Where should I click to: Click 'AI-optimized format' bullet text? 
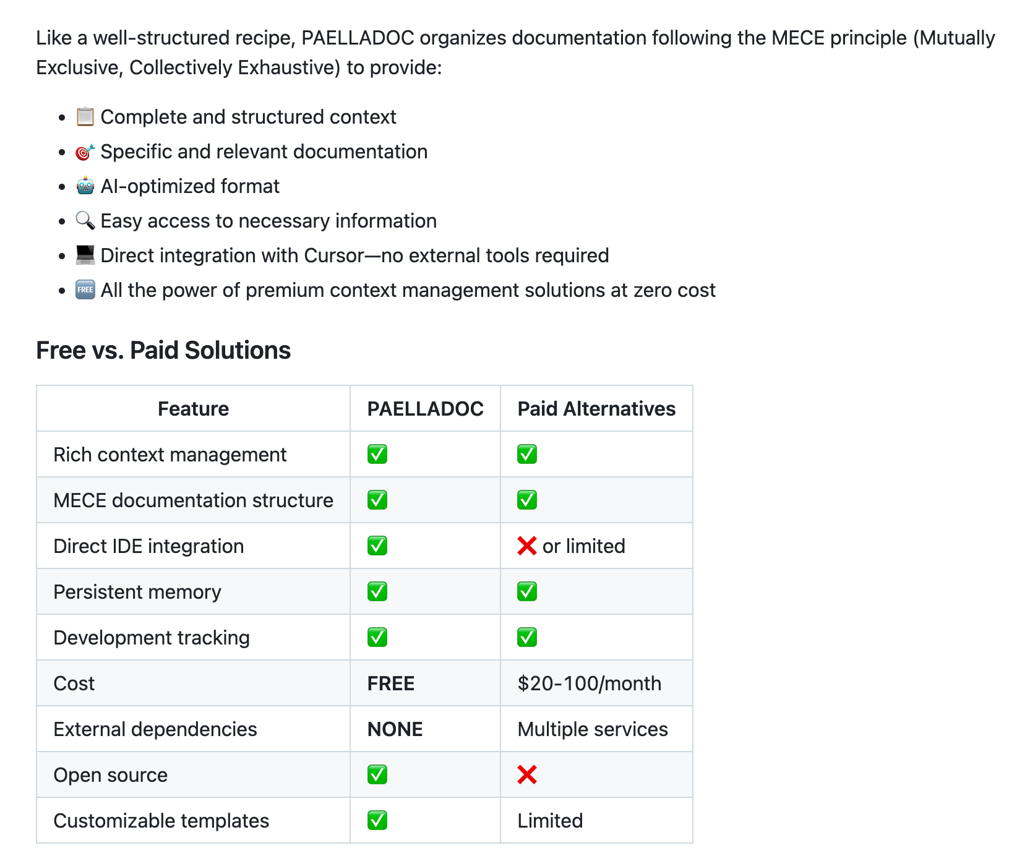pyautogui.click(x=190, y=186)
